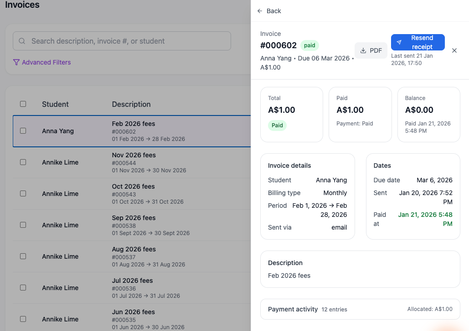Click the download icon on the PDF button
Image resolution: width=469 pixels, height=331 pixels.
coord(363,50)
